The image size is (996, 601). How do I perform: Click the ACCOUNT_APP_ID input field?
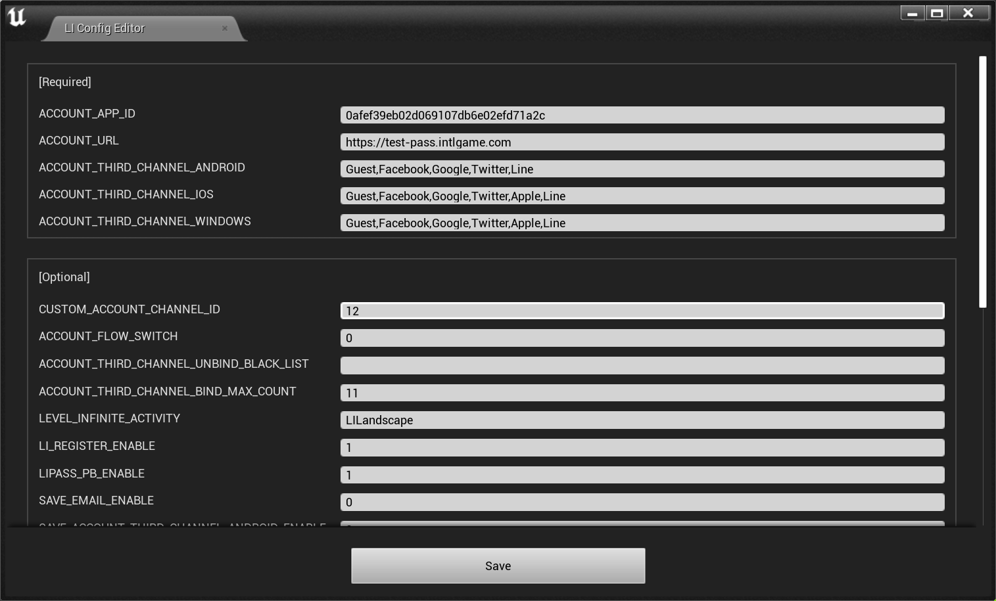tap(642, 115)
